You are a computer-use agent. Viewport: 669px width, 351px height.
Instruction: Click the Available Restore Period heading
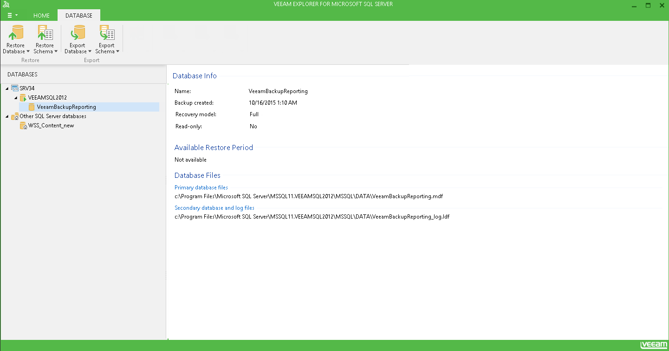214,148
